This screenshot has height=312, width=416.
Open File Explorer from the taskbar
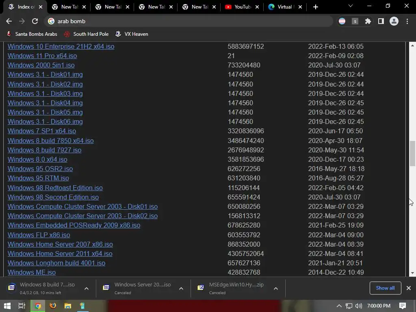click(68, 306)
